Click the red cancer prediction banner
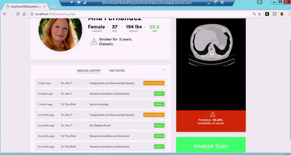Screen dimensions: 291x155 click(x=211, y=121)
